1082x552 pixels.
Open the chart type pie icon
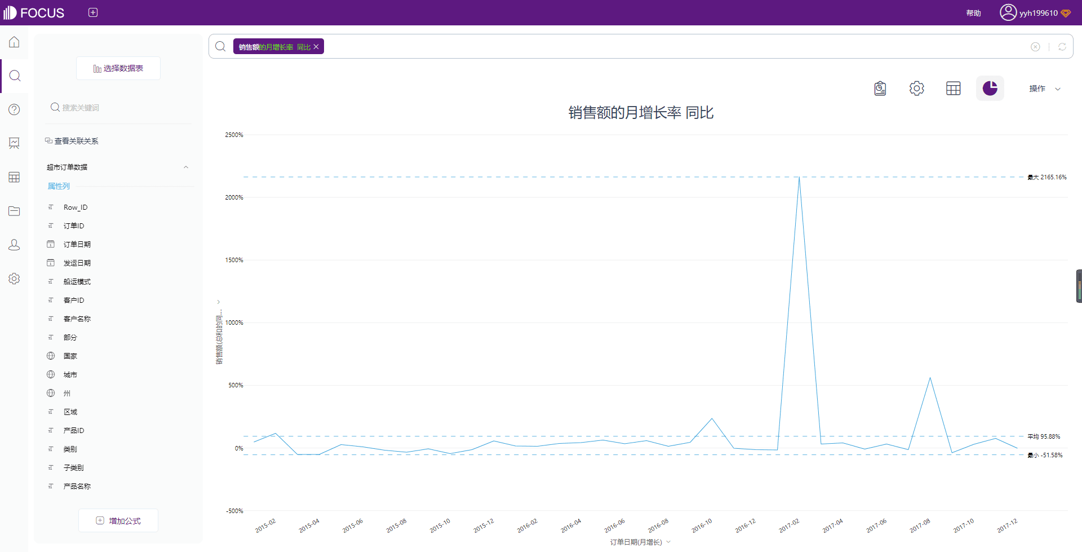click(x=990, y=89)
